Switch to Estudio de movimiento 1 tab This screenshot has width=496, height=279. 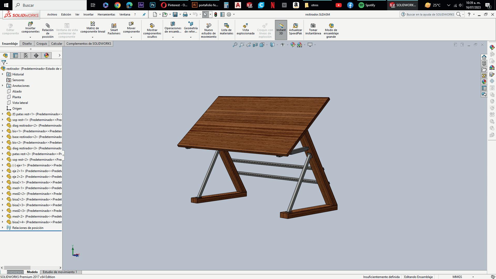[x=60, y=272]
